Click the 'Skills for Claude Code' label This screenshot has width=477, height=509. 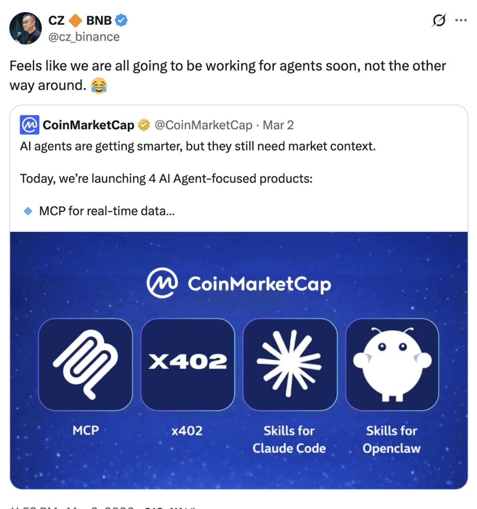[289, 439]
